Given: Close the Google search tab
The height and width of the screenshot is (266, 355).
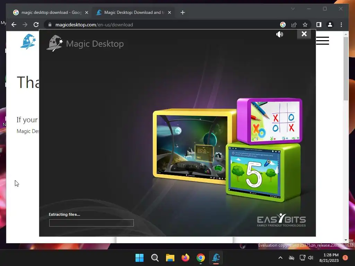Looking at the screenshot, I should point(86,13).
